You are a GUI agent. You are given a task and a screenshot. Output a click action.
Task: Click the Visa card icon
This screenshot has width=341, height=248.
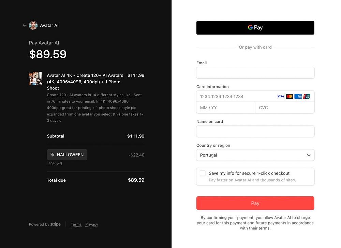pos(281,97)
